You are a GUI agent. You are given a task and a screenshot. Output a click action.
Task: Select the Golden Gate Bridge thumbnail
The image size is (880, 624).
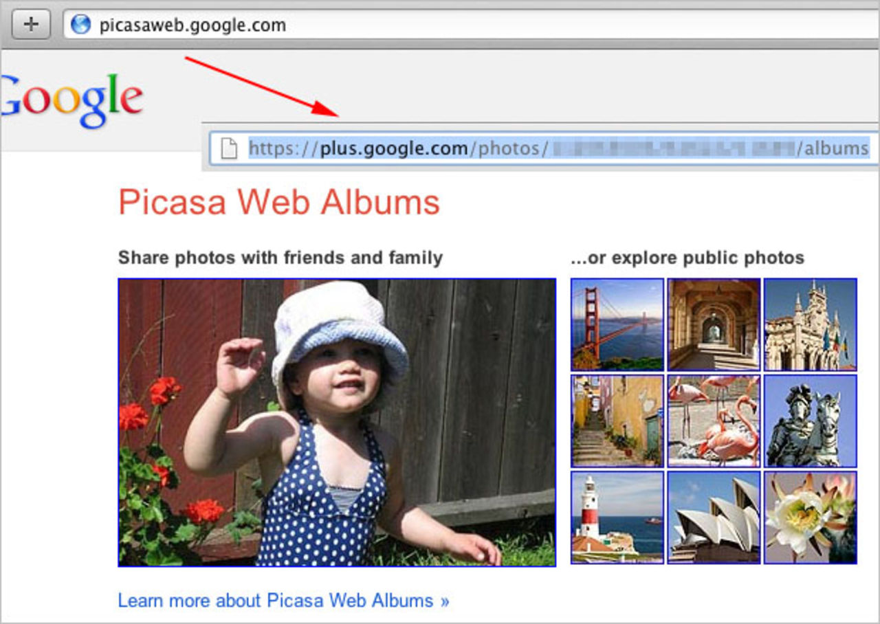(x=617, y=323)
